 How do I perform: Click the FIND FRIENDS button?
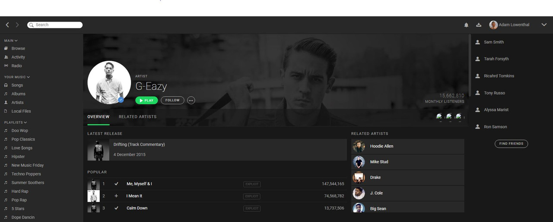[x=511, y=144]
